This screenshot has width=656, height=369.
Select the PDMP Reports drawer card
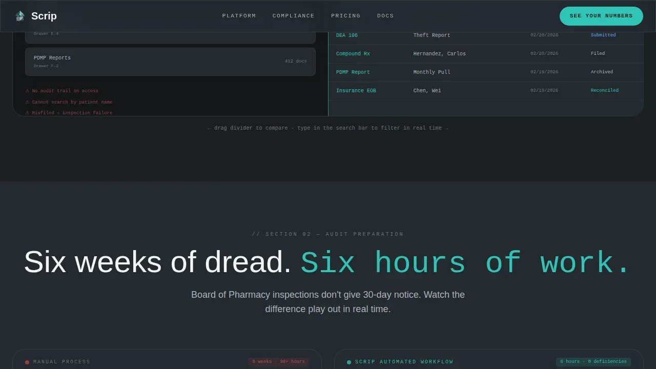tap(170, 61)
